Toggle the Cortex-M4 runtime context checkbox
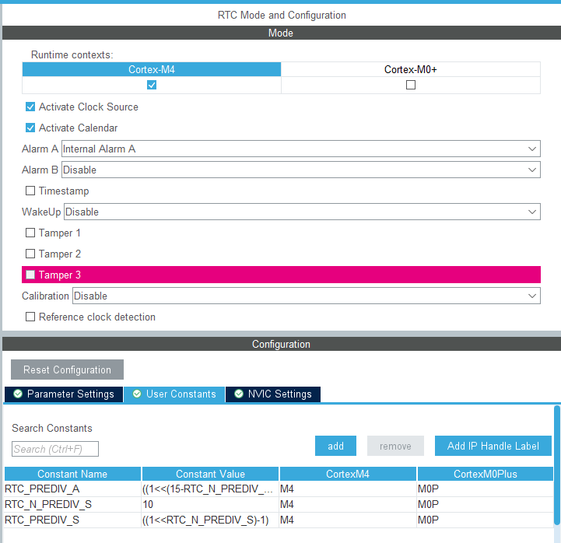561x543 pixels. [x=152, y=85]
